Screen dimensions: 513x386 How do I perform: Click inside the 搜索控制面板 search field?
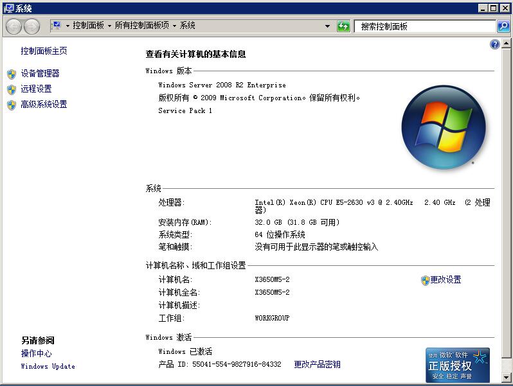[424, 26]
